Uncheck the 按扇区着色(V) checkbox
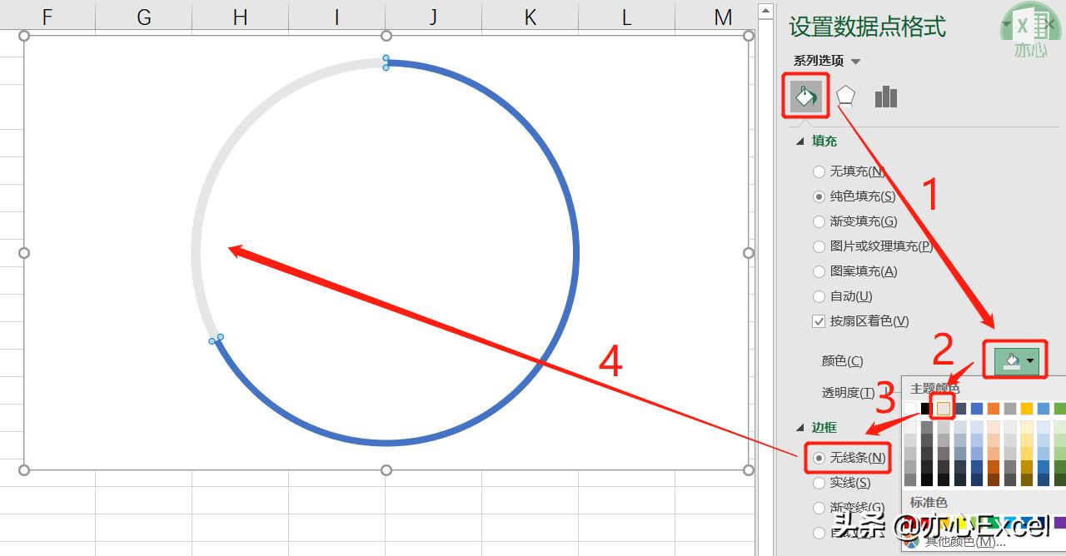Screen dimensions: 1066x556 (x=819, y=321)
